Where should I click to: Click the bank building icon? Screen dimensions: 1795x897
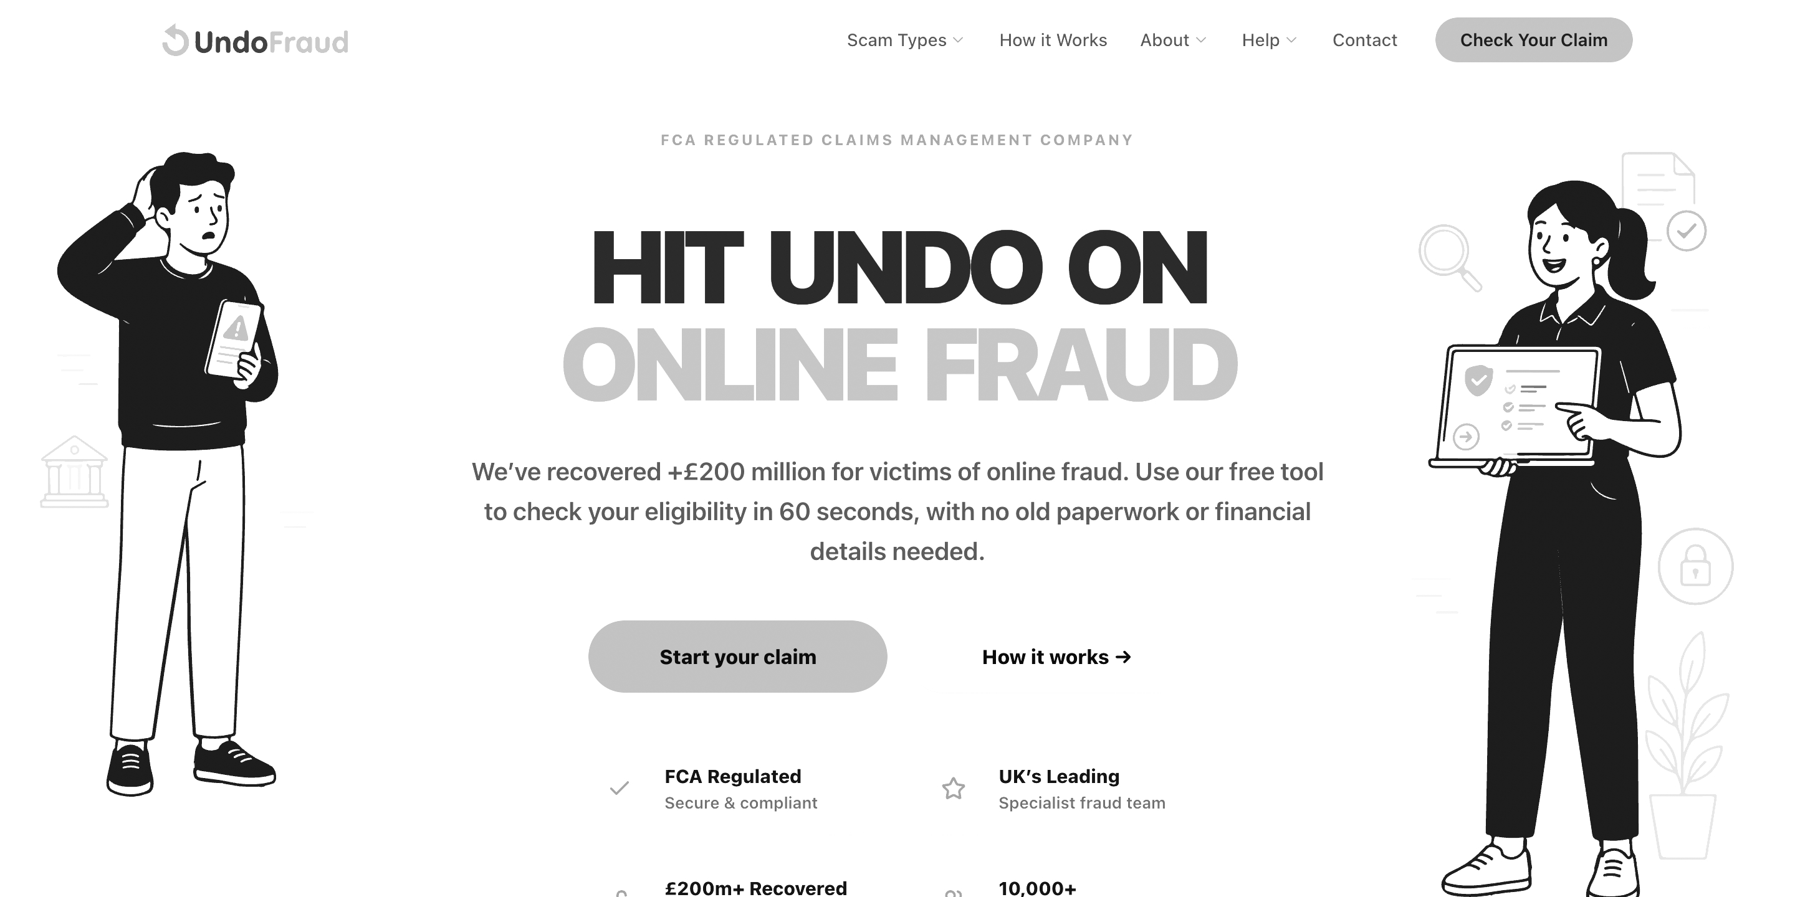(75, 472)
